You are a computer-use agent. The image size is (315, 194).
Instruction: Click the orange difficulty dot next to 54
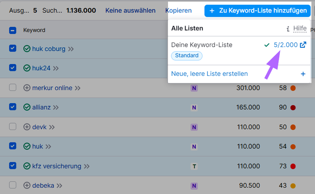(x=293, y=147)
